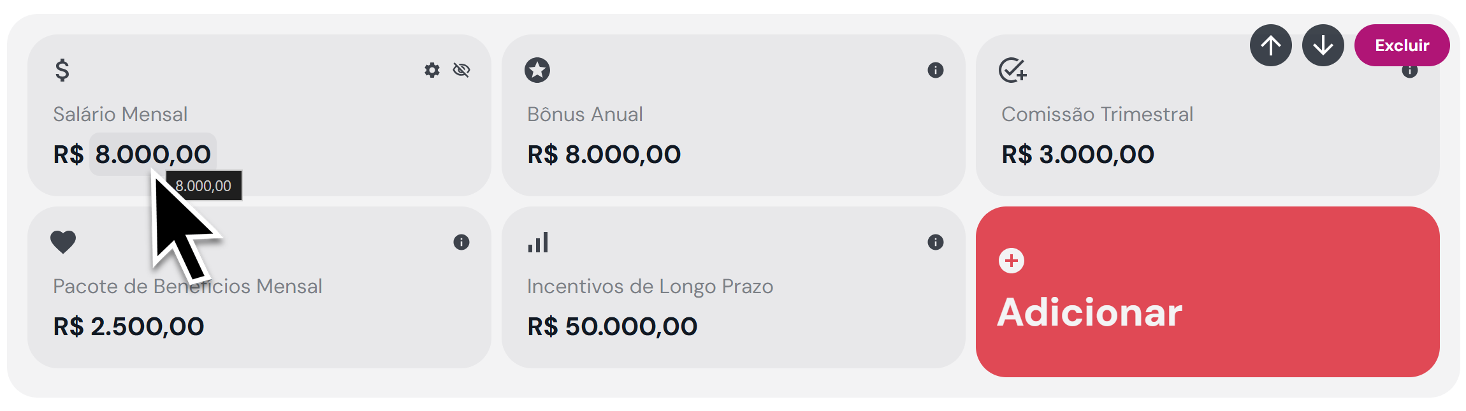Click the dollar sign icon on Salário Mensal

pyautogui.click(x=62, y=70)
